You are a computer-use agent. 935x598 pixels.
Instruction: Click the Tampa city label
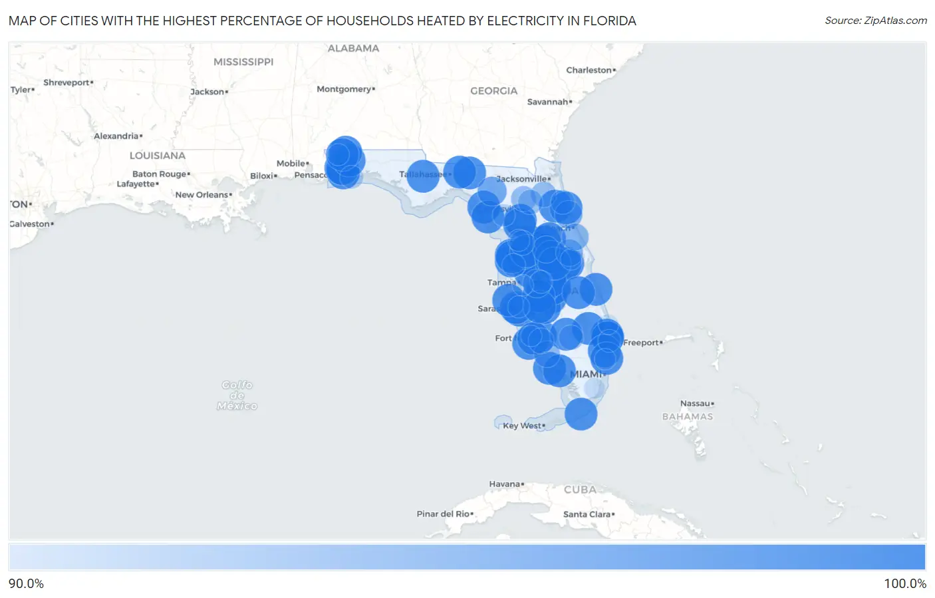click(502, 283)
